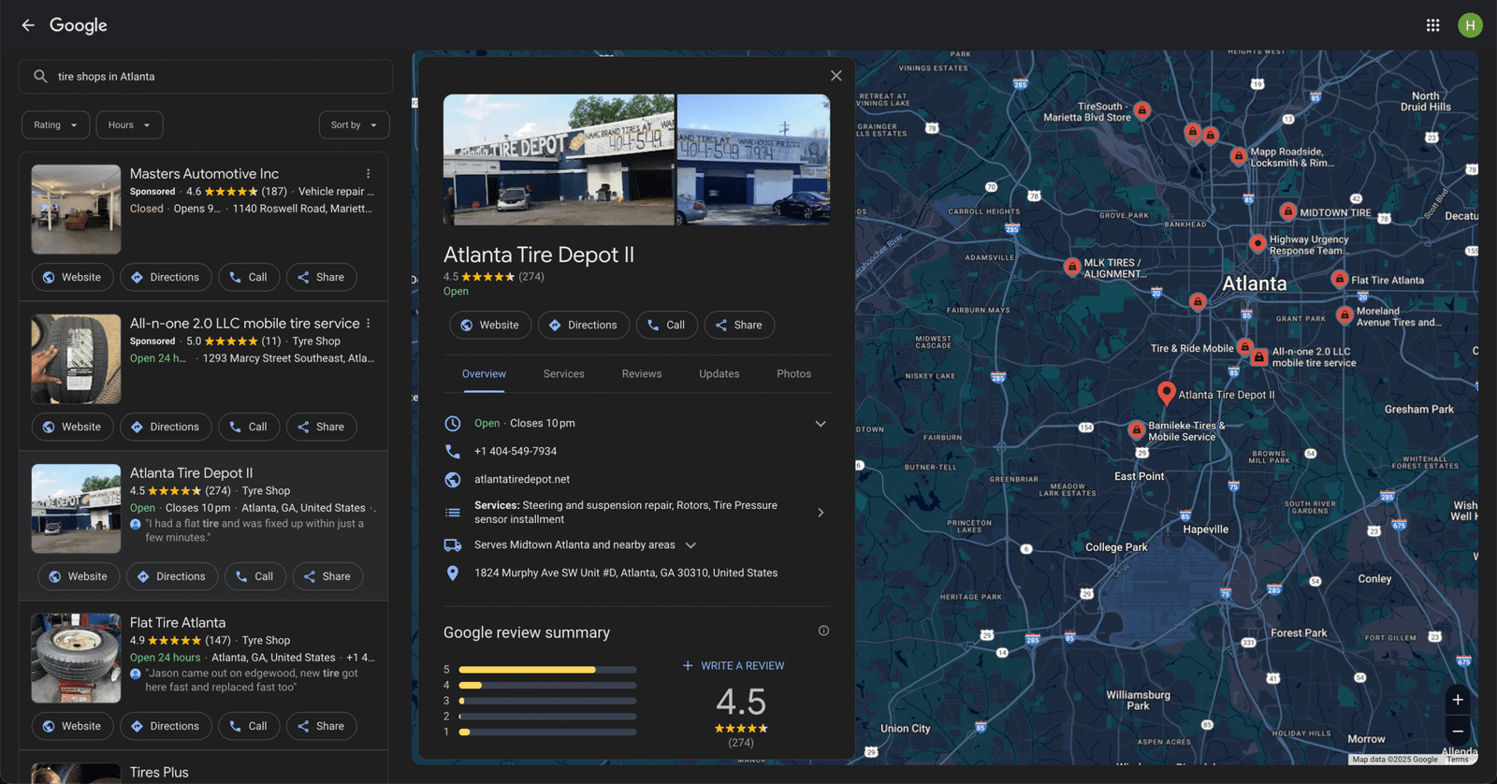Click Directions button in detail panel
This screenshot has height=784, width=1497.
[584, 325]
